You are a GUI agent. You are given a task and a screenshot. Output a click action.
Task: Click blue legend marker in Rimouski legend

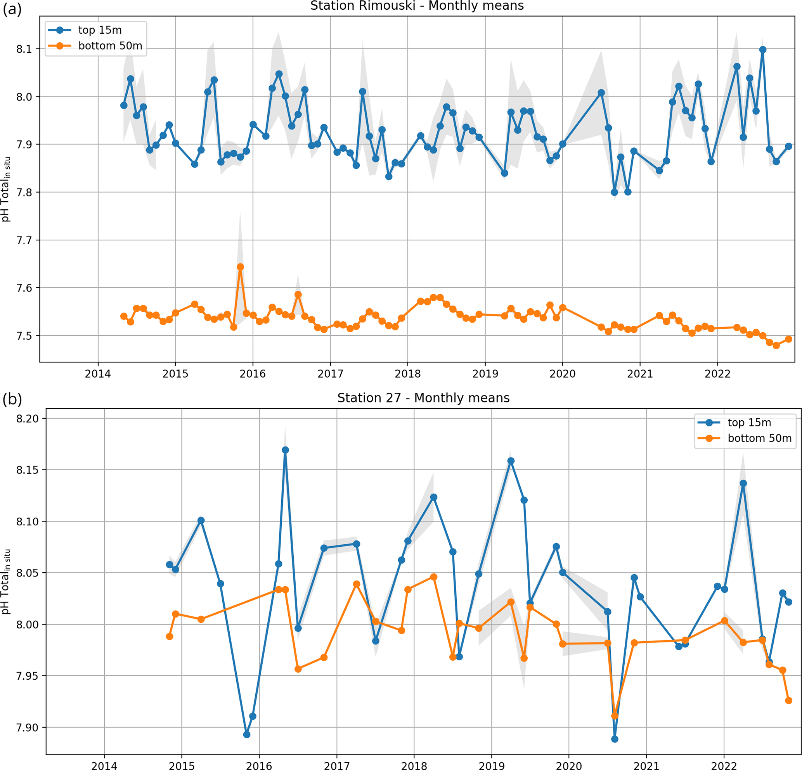(x=60, y=30)
